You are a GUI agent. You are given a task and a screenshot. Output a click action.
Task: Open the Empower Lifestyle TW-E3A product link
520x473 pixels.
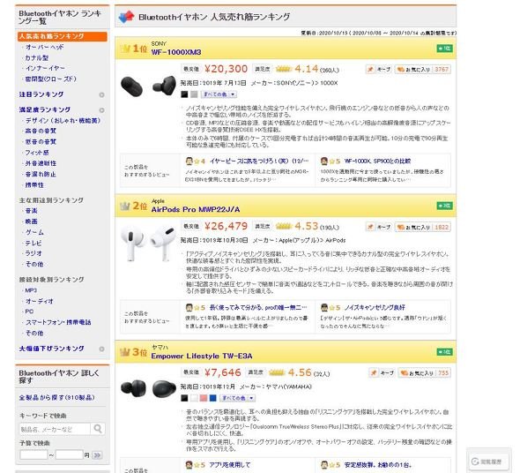pos(202,357)
